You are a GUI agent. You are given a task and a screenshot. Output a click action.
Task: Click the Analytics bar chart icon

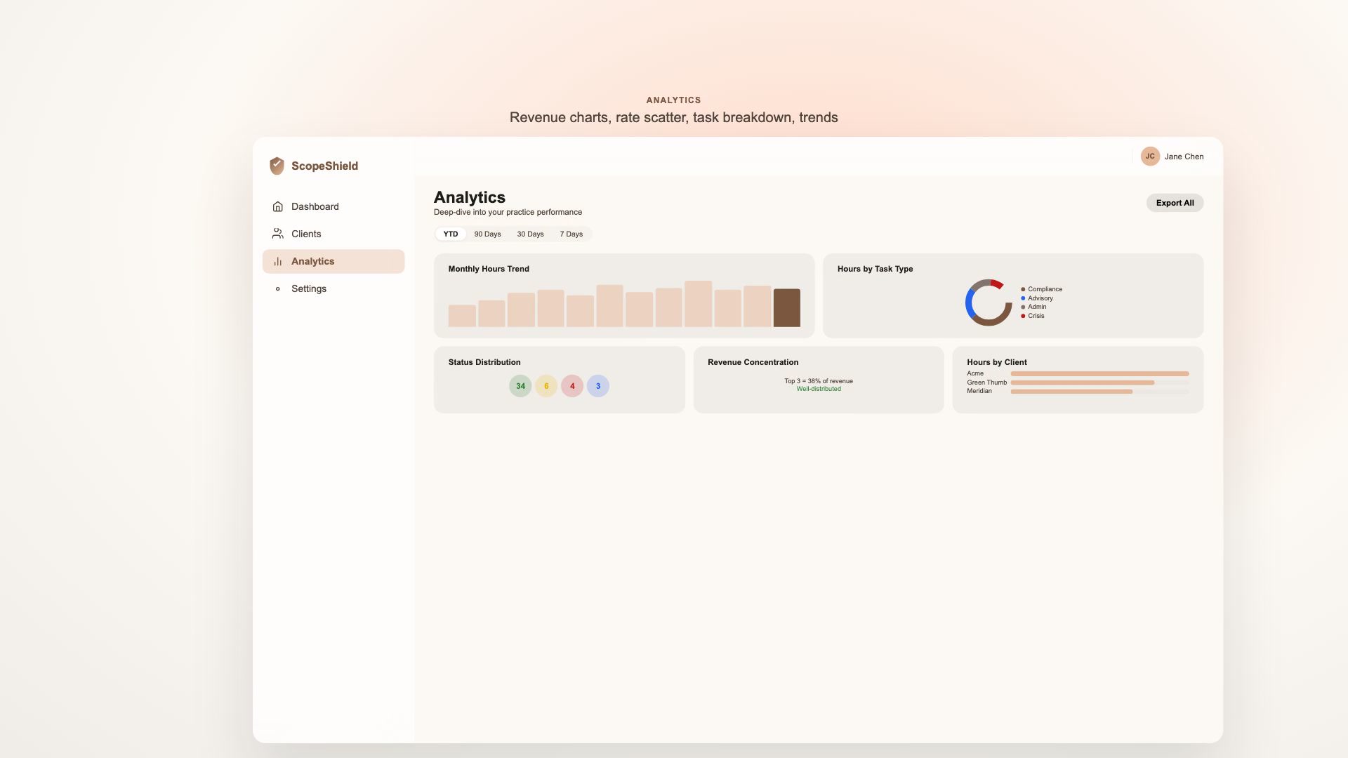pyautogui.click(x=277, y=261)
